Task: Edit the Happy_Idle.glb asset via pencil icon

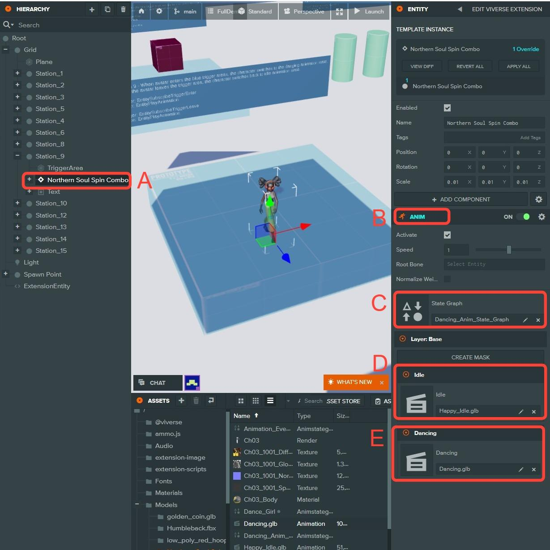Action: tap(521, 411)
